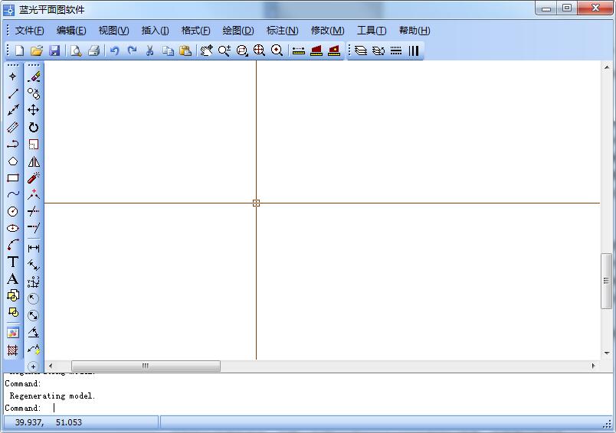Image resolution: width=616 pixels, height=433 pixels.
Task: Select the angular dimension tool
Action: (x=34, y=333)
